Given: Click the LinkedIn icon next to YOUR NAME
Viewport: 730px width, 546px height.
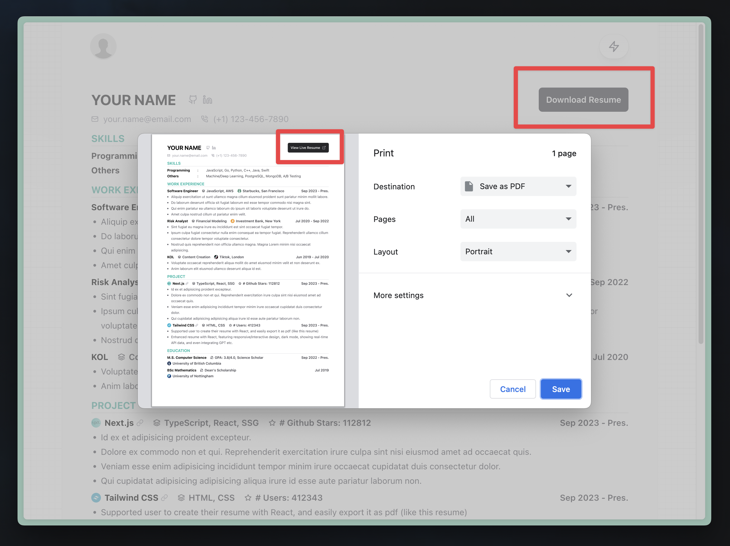Looking at the screenshot, I should 207,99.
